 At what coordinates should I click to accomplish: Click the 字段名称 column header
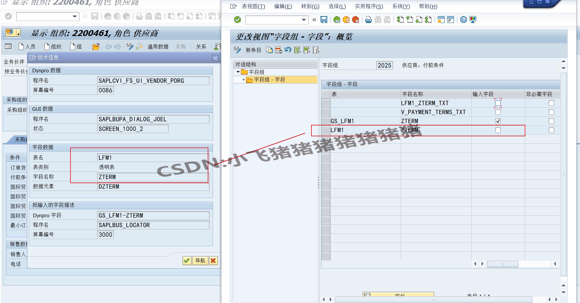point(436,94)
